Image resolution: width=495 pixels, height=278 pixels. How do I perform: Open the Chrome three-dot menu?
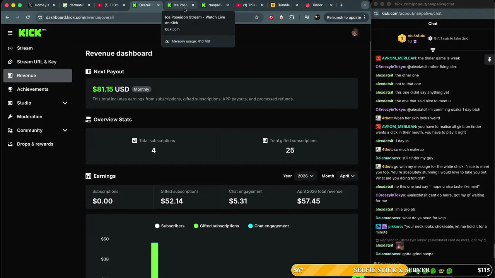364,17
